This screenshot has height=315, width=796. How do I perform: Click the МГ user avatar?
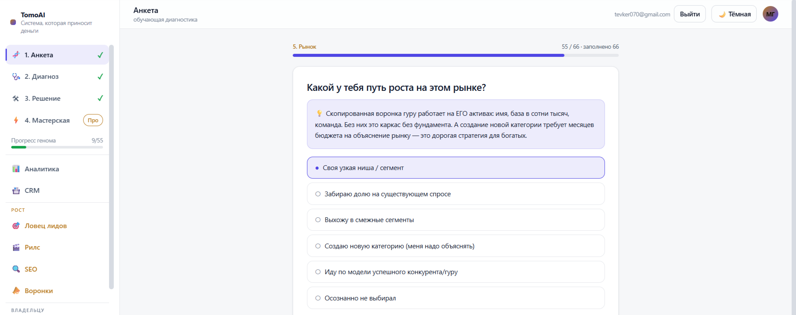[x=770, y=14]
